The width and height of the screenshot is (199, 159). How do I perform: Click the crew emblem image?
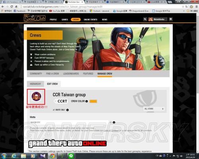tap(36, 97)
